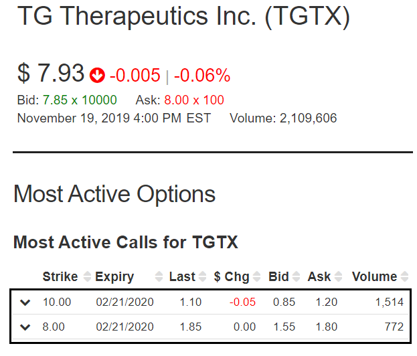Select the Strike column header
The image size is (417, 356).
pyautogui.click(x=60, y=276)
